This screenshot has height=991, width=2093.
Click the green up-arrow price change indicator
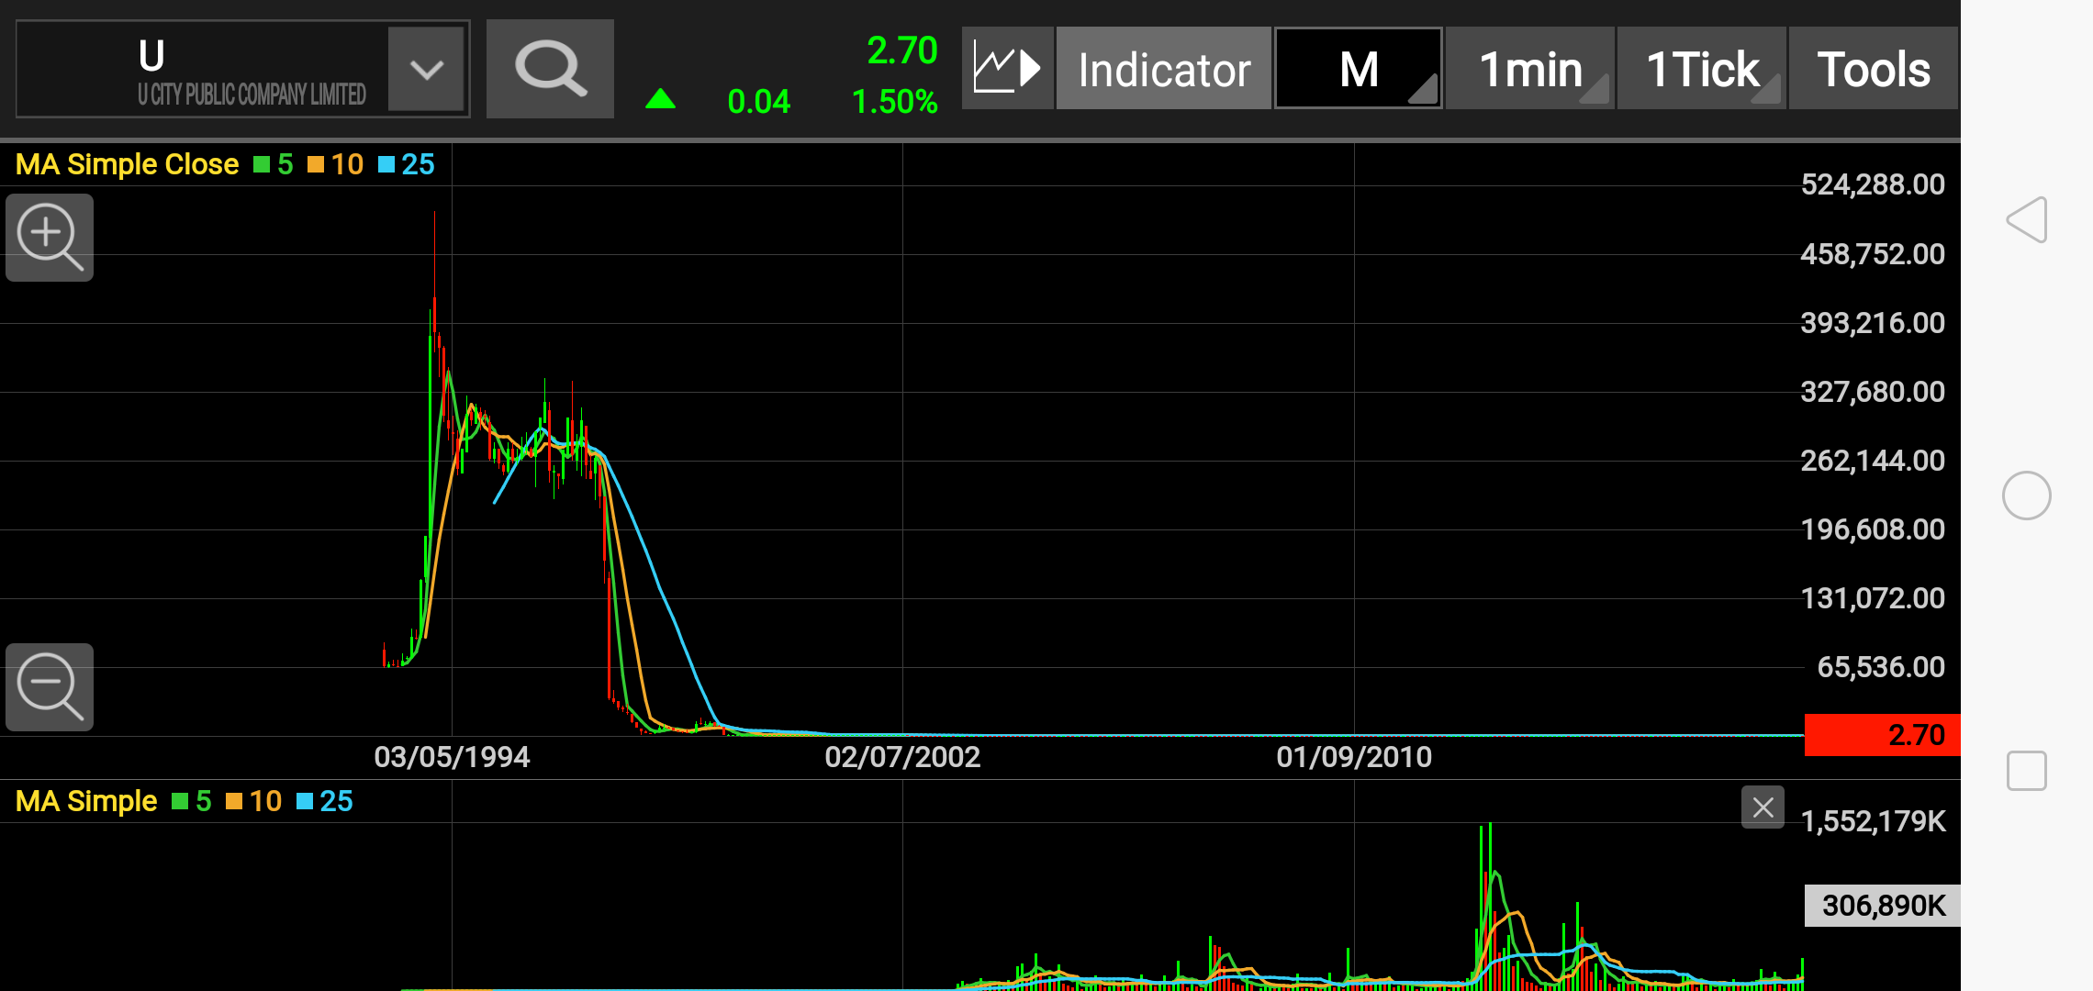[x=660, y=99]
